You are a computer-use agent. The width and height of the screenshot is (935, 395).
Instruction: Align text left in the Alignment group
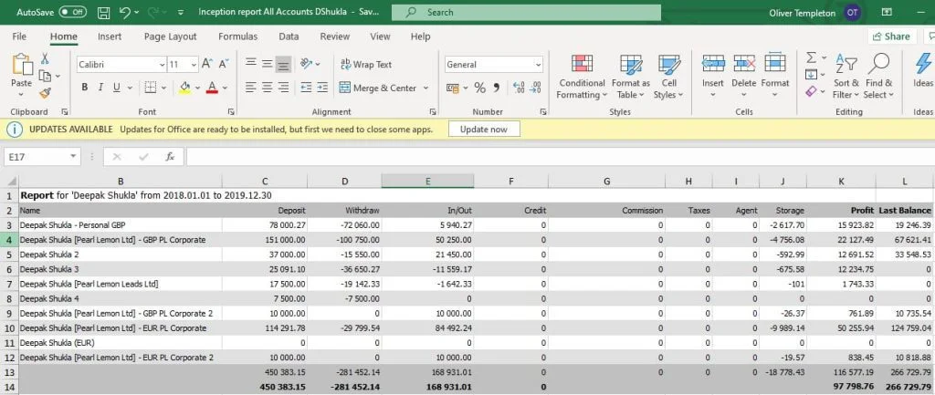[251, 88]
